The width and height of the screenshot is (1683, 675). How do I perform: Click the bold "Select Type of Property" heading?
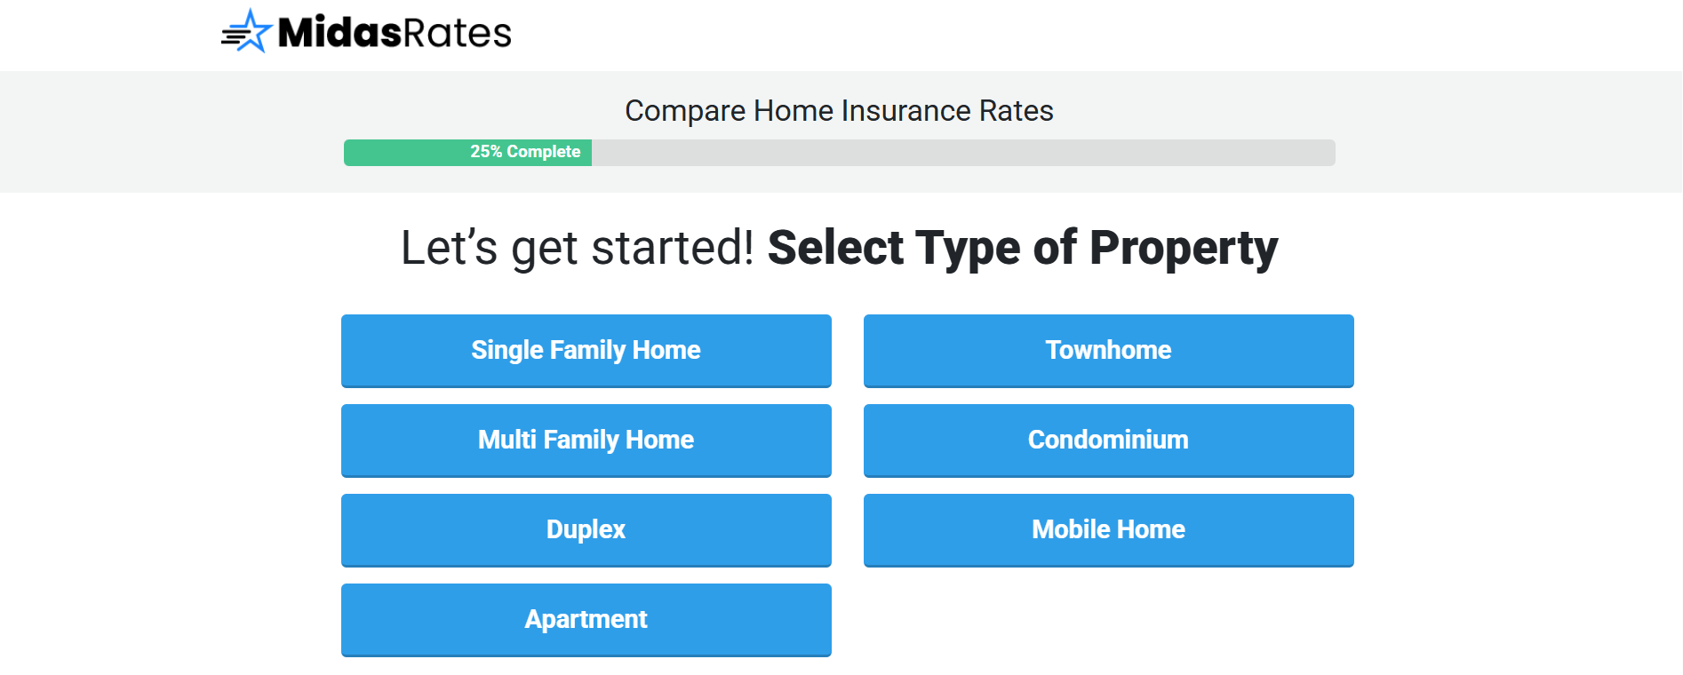point(1022,248)
